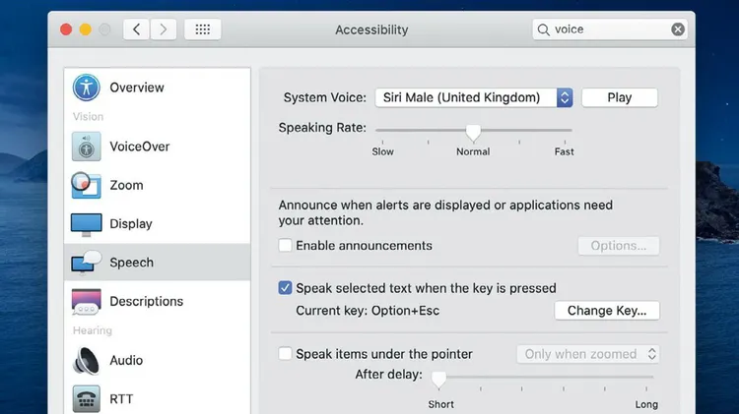Screen dimensions: 739x414
Task: Show all preferences grid button
Action: pos(202,30)
